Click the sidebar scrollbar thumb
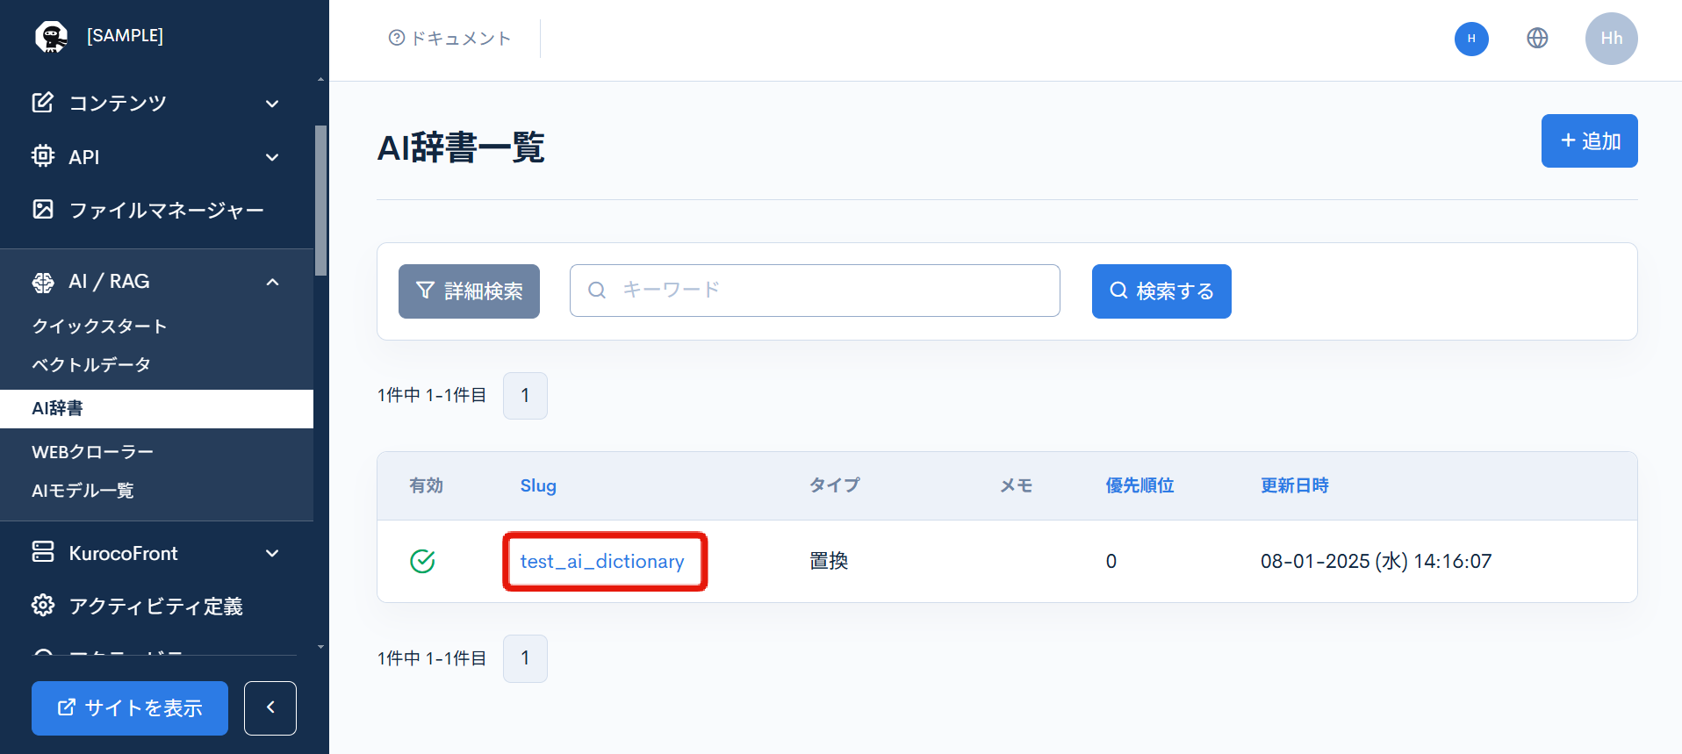 pos(320,200)
